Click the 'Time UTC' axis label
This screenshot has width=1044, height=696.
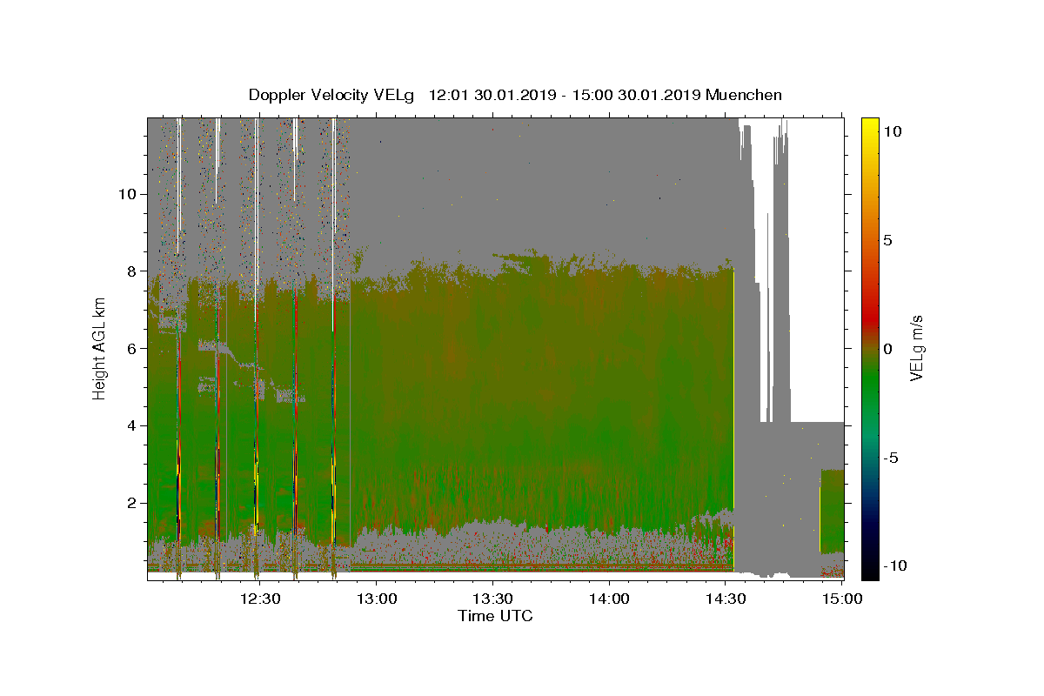point(495,616)
